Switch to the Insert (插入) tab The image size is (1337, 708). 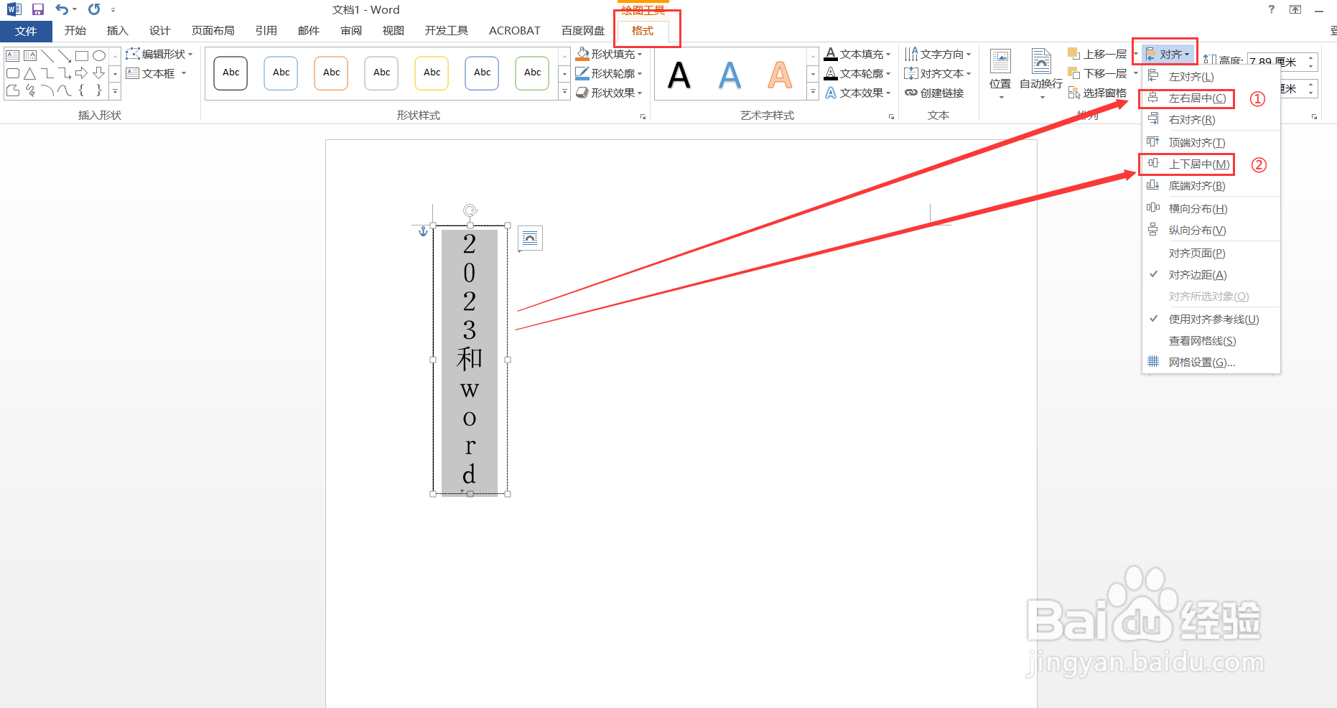tap(117, 31)
